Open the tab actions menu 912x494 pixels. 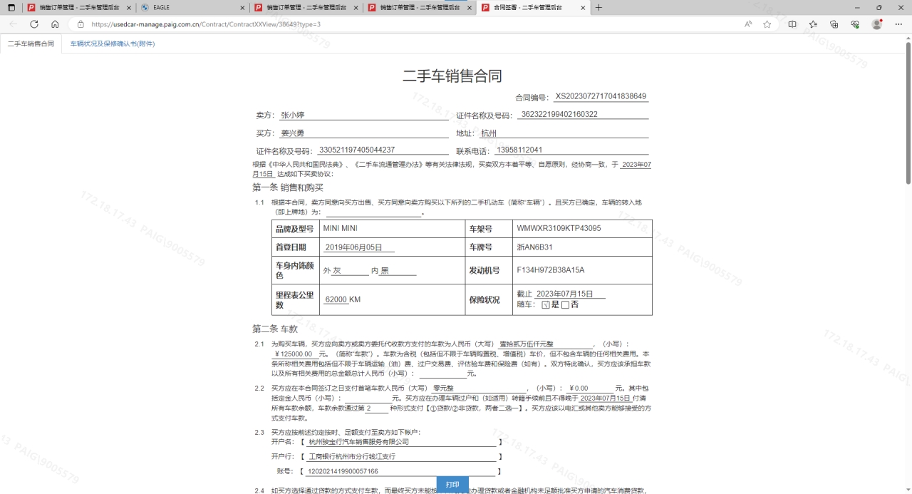click(11, 8)
